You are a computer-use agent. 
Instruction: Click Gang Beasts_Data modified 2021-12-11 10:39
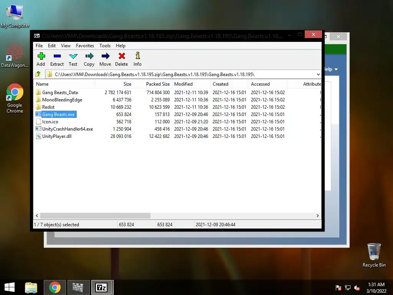191,93
